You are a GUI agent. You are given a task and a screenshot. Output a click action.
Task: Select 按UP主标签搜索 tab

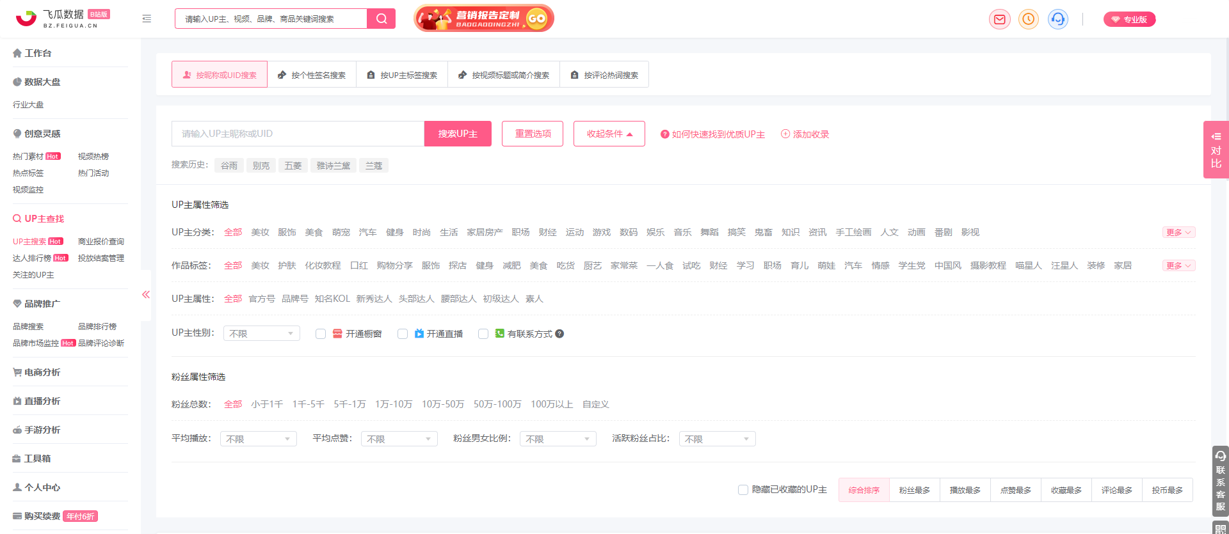[x=402, y=74]
